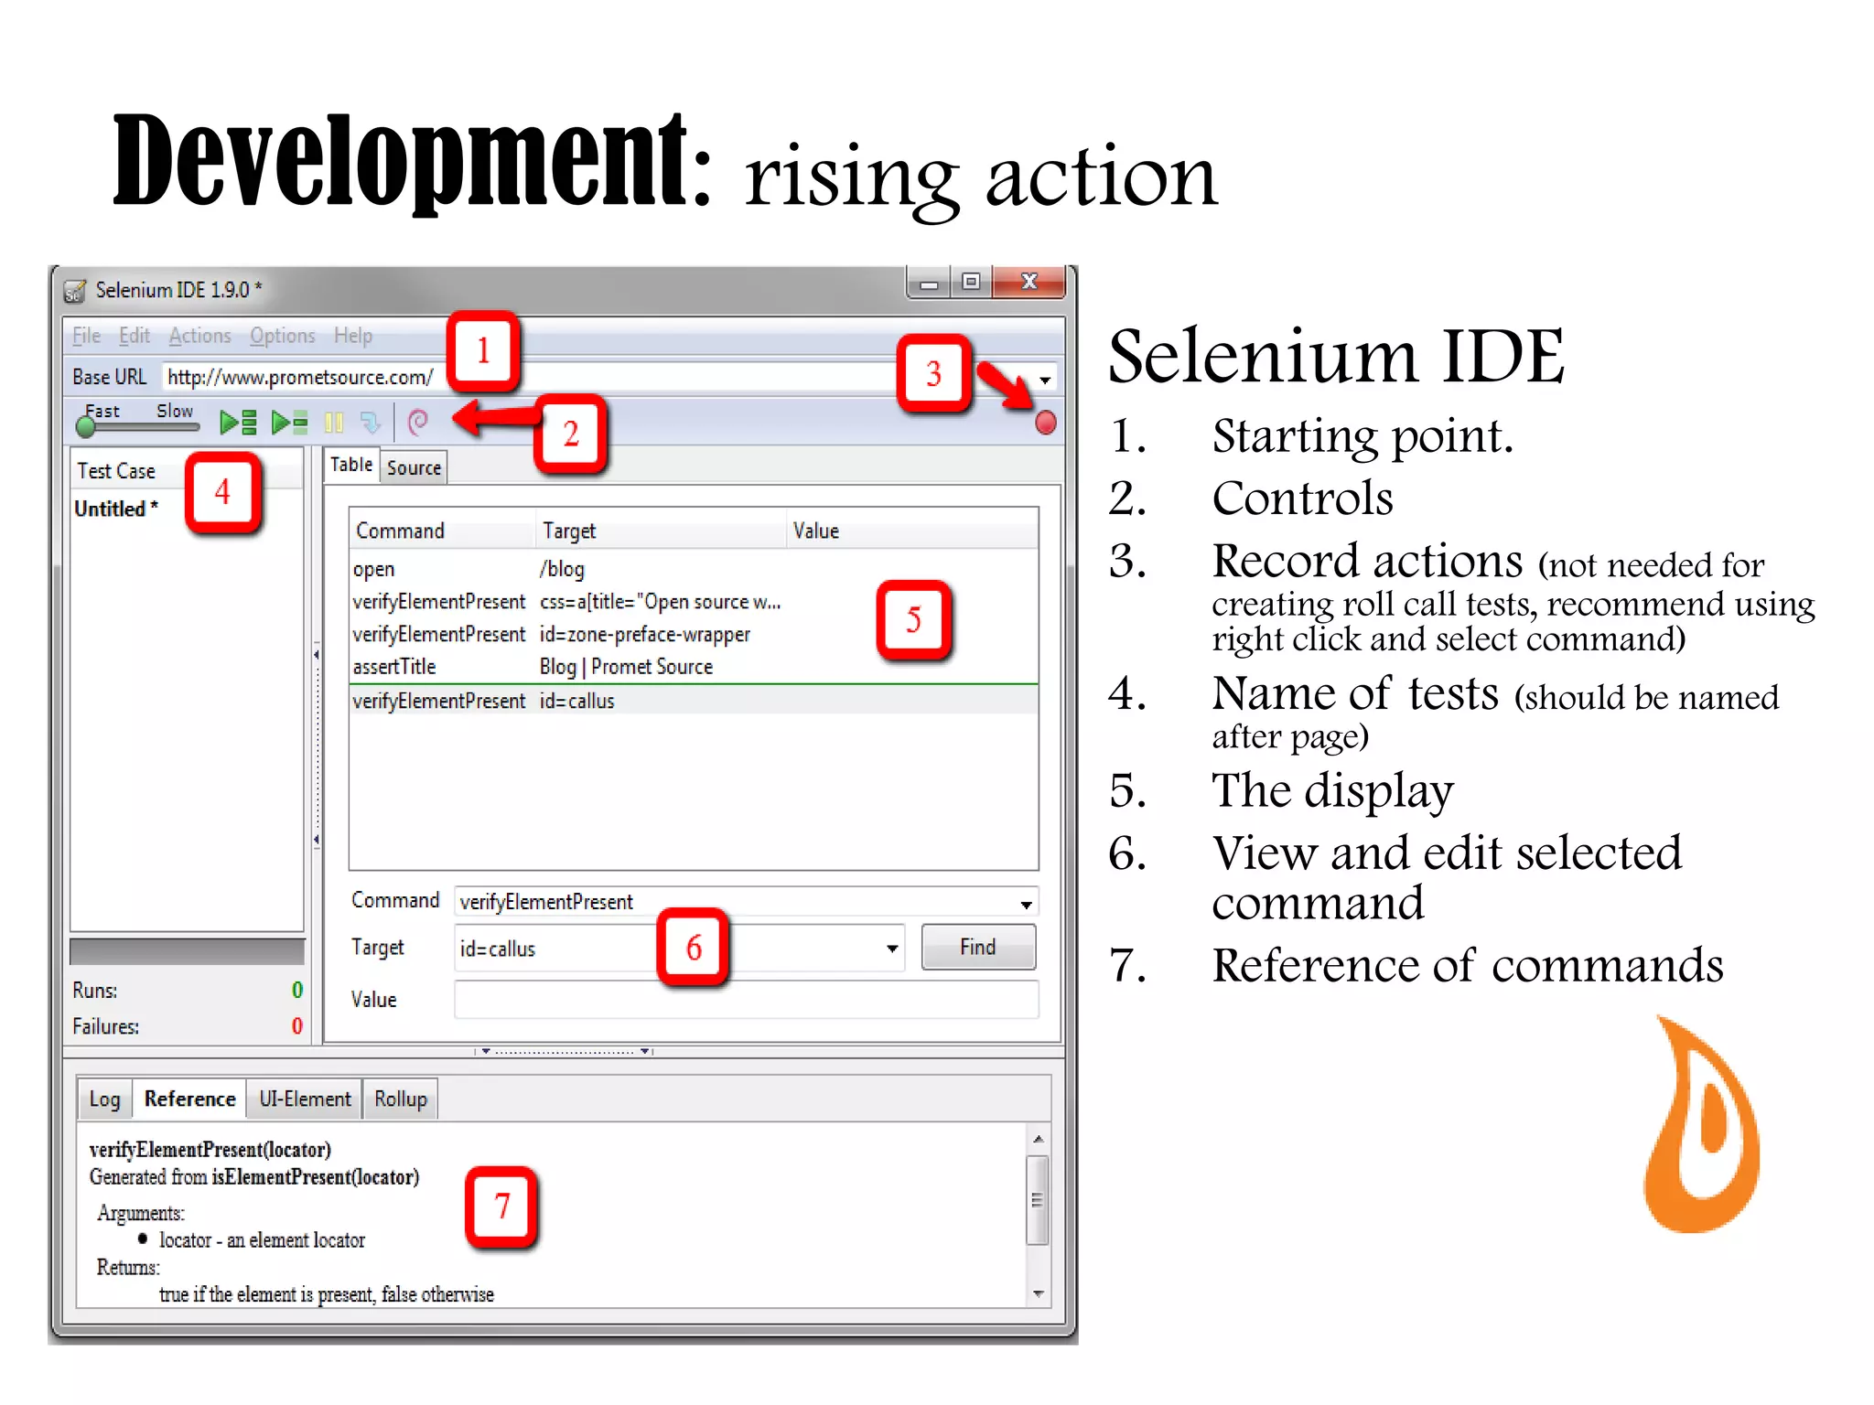Viewport: 1874px width, 1405px height.
Task: Open the Options menu
Action: tap(282, 336)
